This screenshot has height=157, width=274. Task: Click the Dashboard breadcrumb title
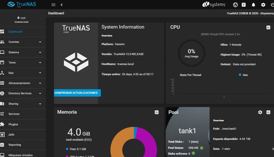(x=56, y=13)
